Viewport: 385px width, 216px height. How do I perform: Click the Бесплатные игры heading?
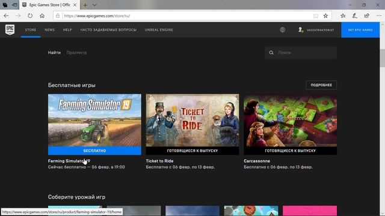coord(72,85)
